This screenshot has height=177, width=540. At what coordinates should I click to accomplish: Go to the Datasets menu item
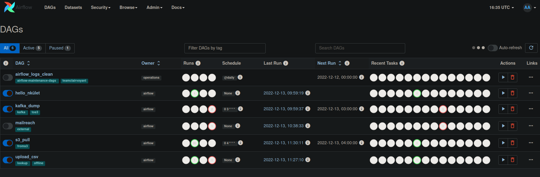click(73, 7)
